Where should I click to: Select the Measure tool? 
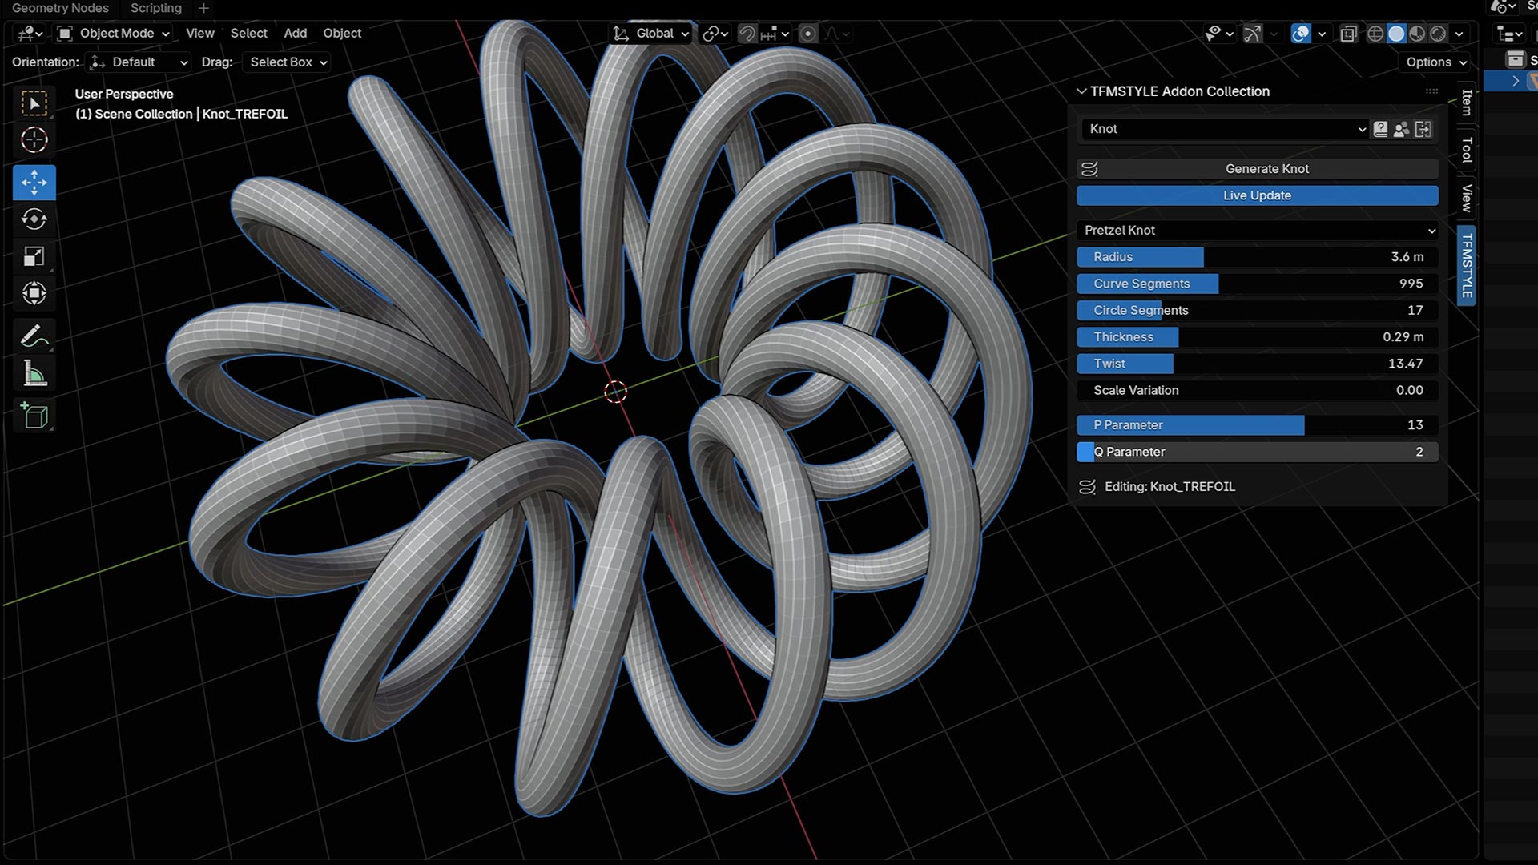coord(34,374)
